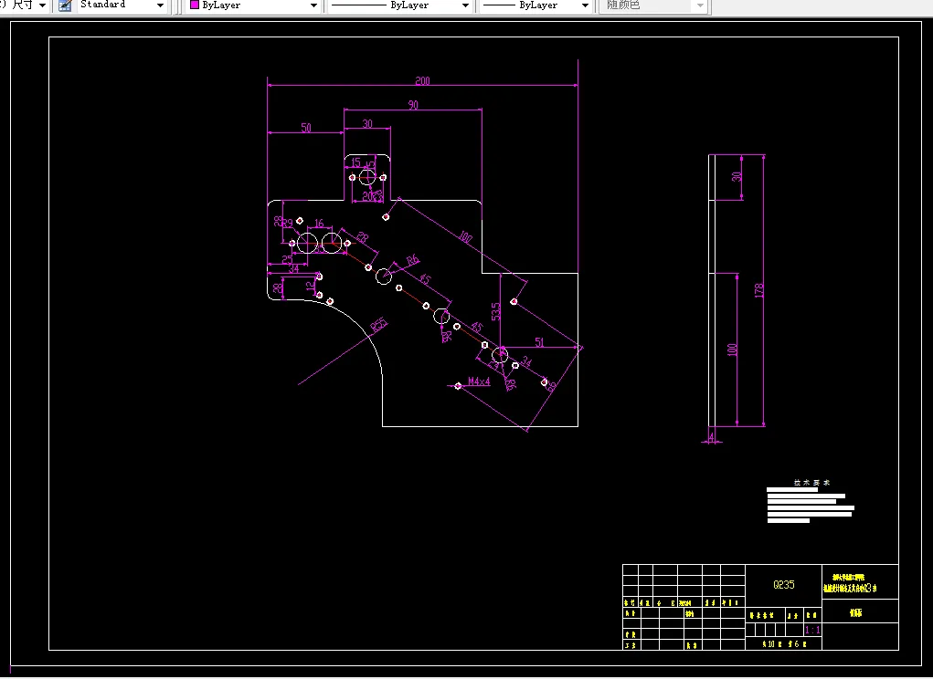
Task: Select the 53.5 vertical dimension
Action: coord(495,311)
